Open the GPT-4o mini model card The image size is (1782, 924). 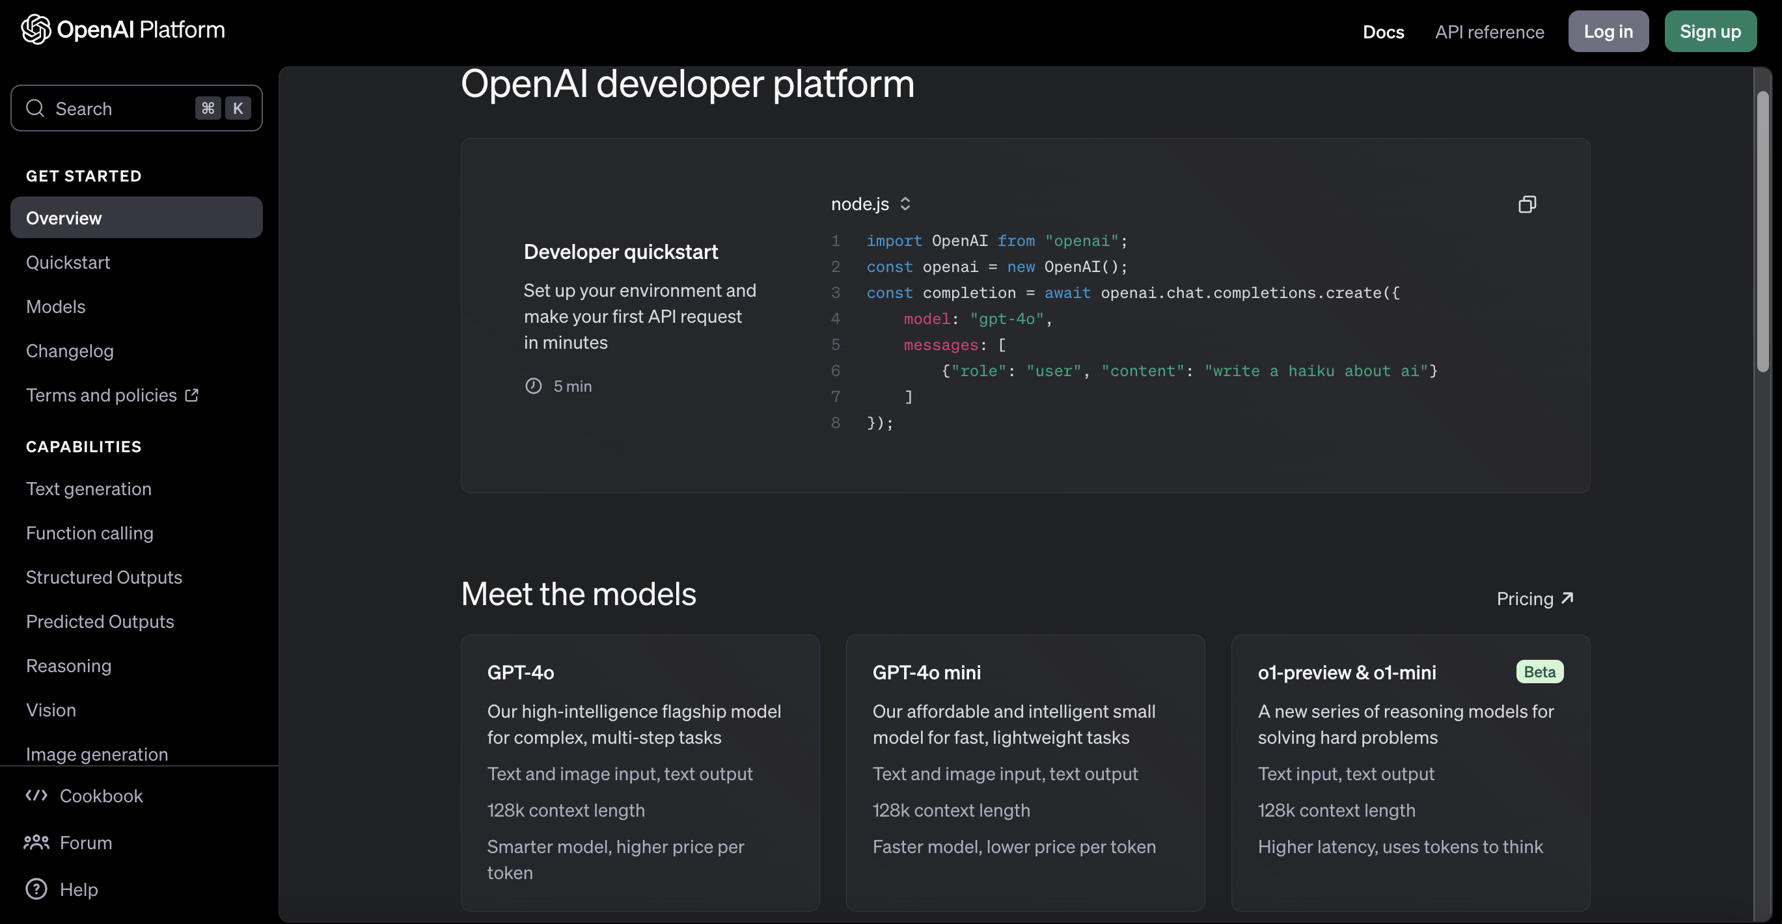tap(1025, 772)
